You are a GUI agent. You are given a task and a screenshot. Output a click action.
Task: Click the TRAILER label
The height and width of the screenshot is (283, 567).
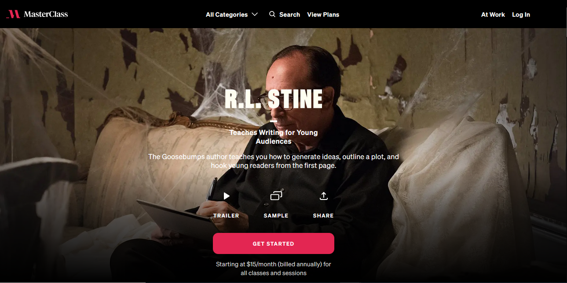[226, 216]
